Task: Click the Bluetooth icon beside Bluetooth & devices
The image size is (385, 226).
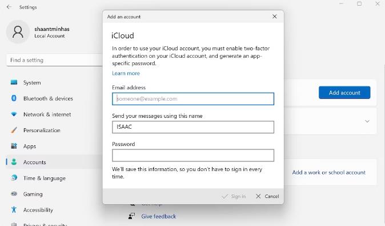Action: tap(14, 98)
